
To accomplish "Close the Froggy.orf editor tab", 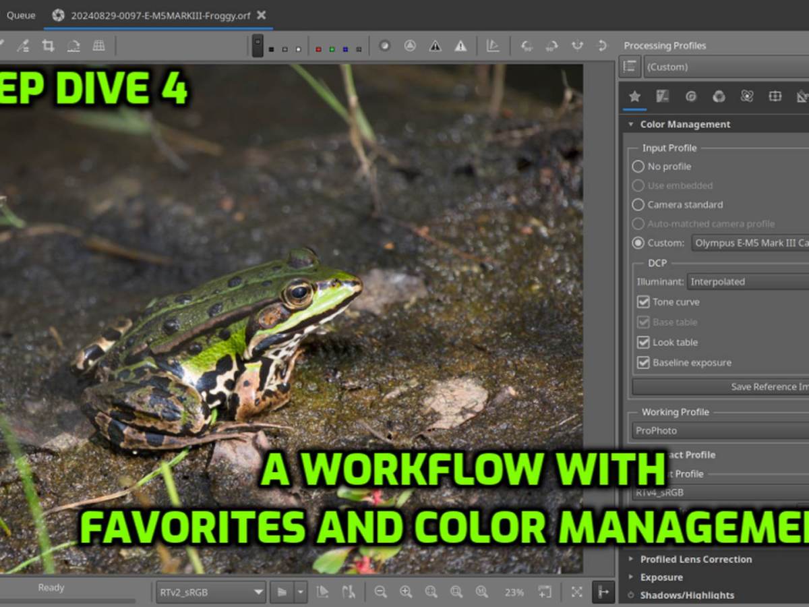I will (x=262, y=15).
